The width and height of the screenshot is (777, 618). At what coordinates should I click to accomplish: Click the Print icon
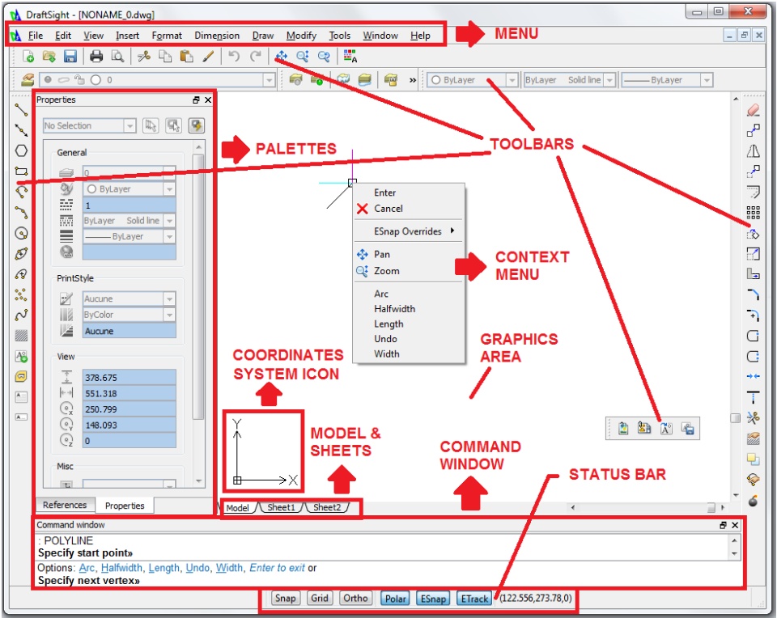[x=96, y=57]
